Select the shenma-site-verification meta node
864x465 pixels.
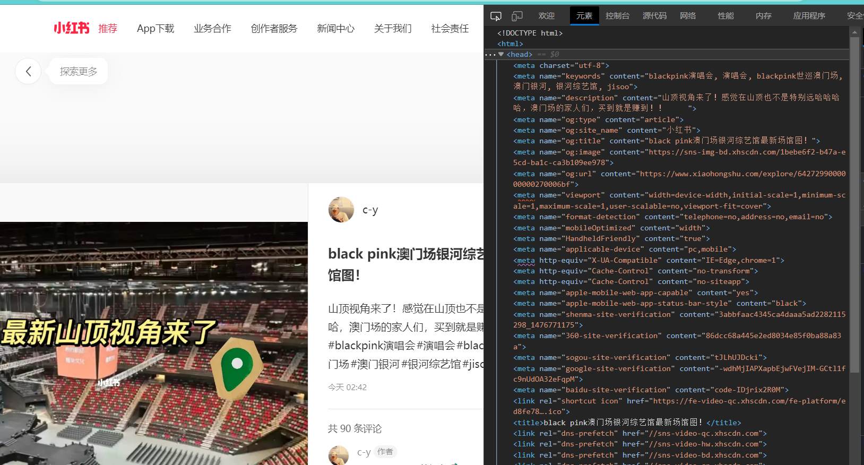click(x=679, y=320)
